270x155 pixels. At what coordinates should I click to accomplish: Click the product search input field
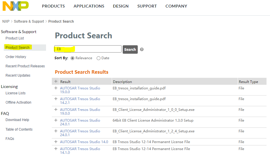click(x=88, y=49)
